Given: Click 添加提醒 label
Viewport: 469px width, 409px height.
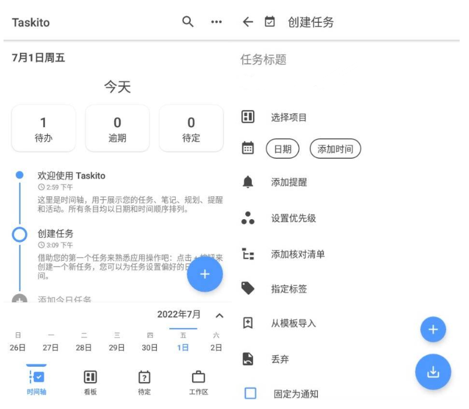Looking at the screenshot, I should 289,182.
